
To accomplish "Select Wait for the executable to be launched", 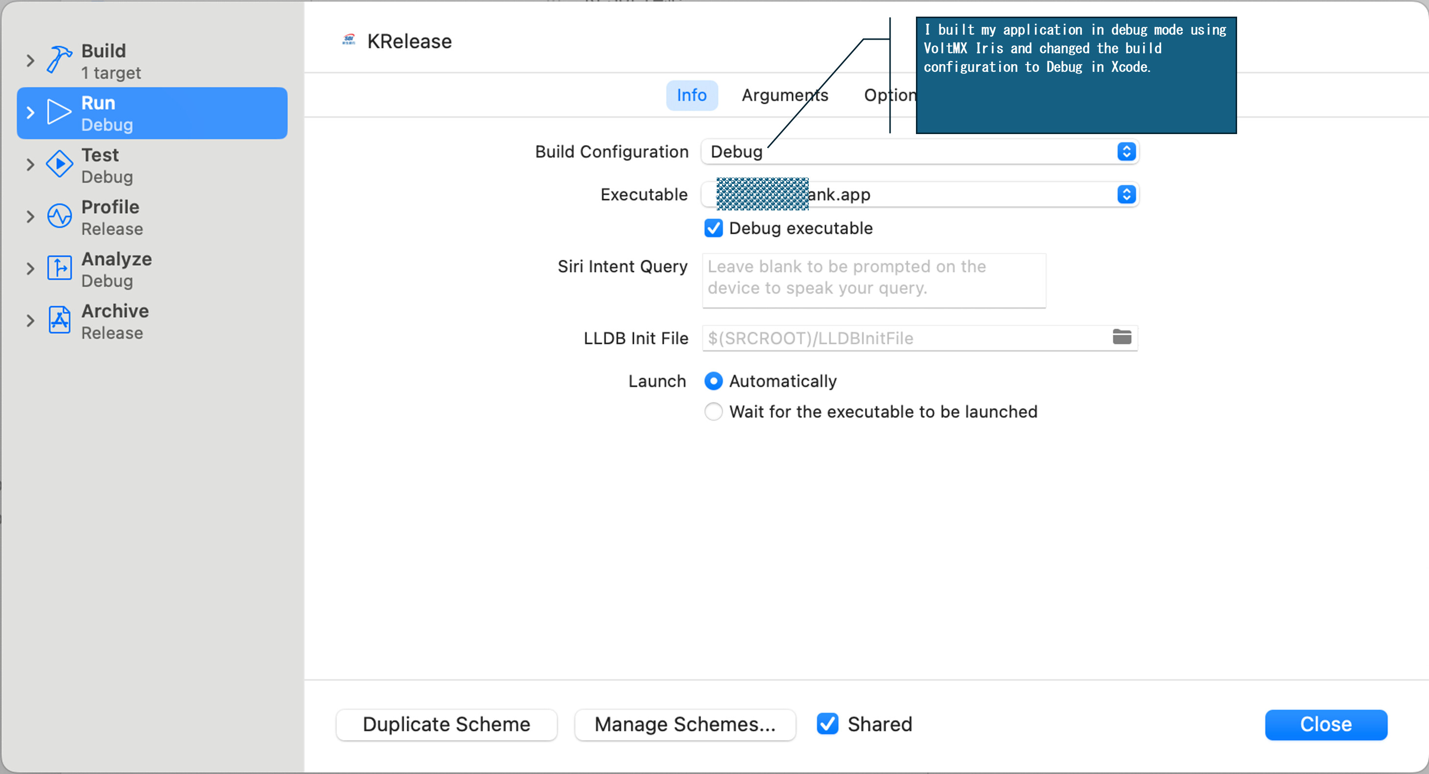I will [x=713, y=412].
